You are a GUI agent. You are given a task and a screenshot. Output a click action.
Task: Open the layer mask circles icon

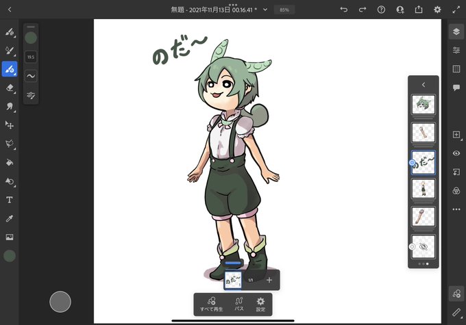point(456,190)
